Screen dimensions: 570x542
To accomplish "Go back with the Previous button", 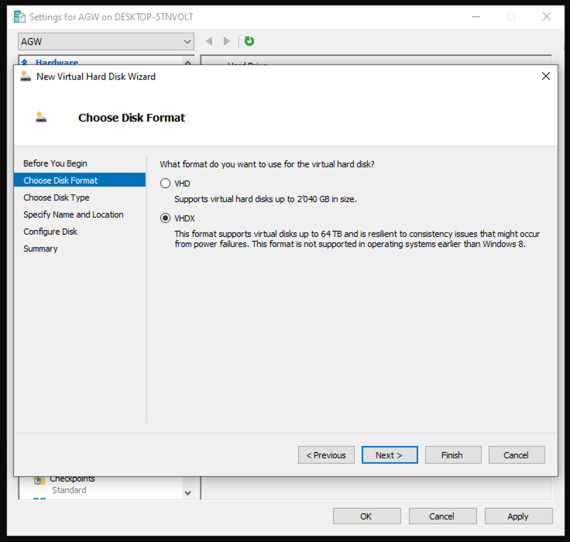I will (x=326, y=455).
